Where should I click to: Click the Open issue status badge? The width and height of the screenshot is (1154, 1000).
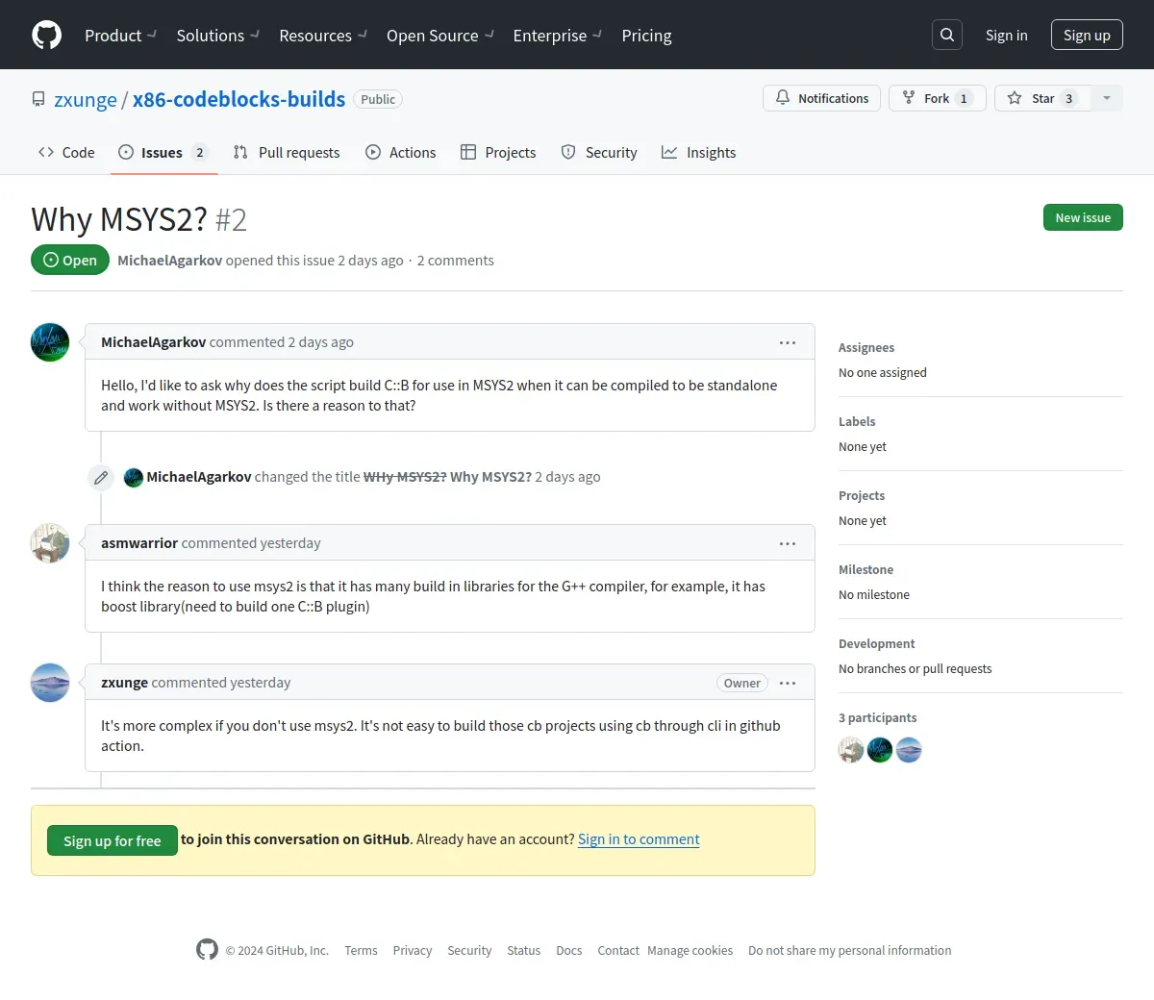point(70,260)
